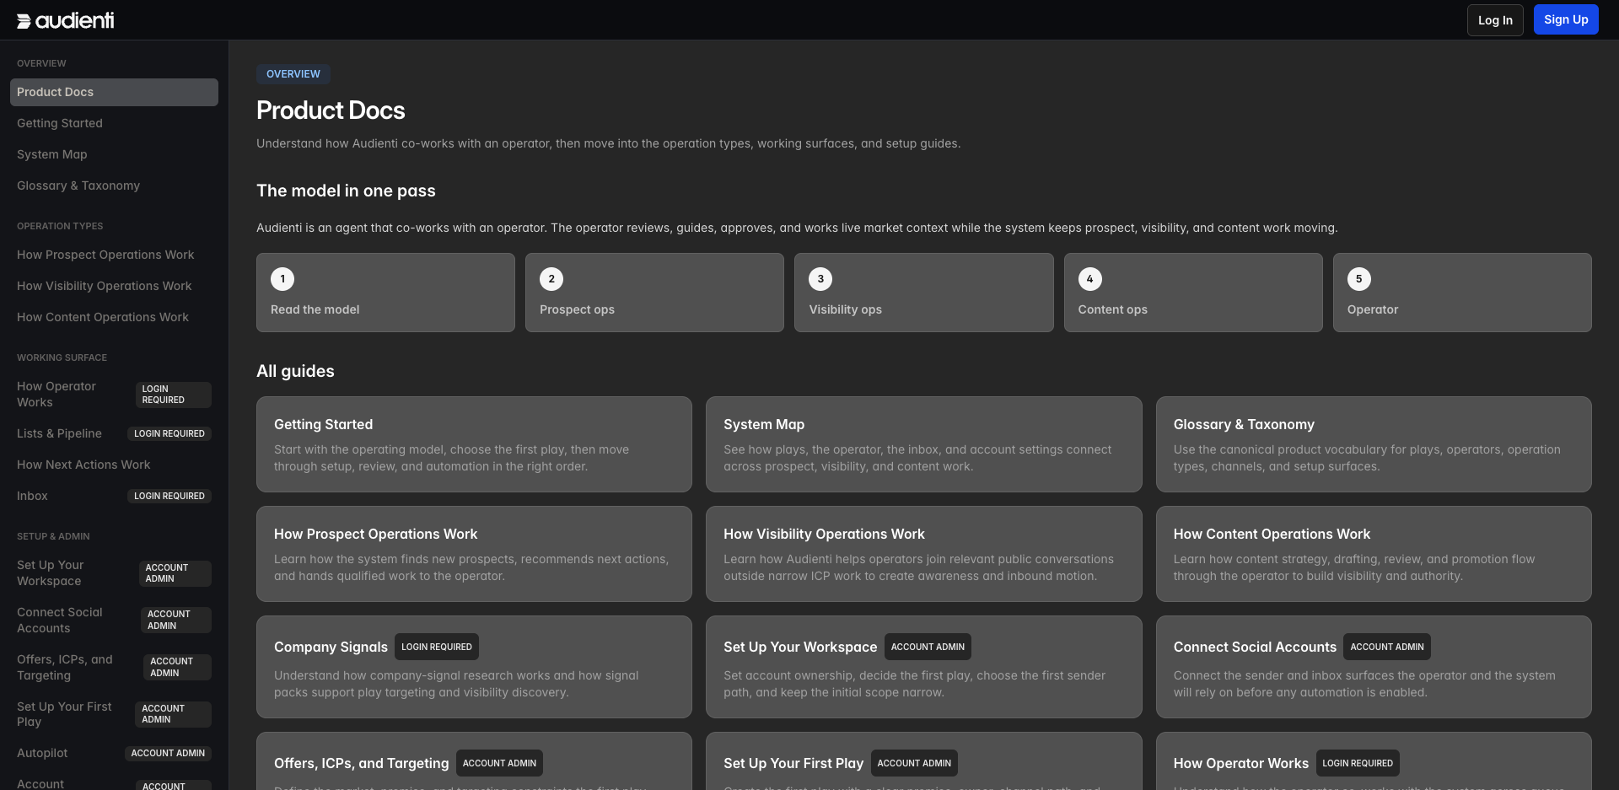
Task: Open How Operator Works sidebar link
Action: [114, 395]
